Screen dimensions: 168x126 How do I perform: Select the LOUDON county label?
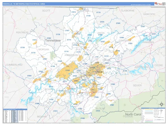point(69,92)
